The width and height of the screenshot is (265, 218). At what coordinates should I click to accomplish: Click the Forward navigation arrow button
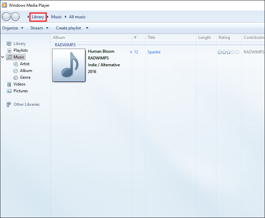(15, 17)
